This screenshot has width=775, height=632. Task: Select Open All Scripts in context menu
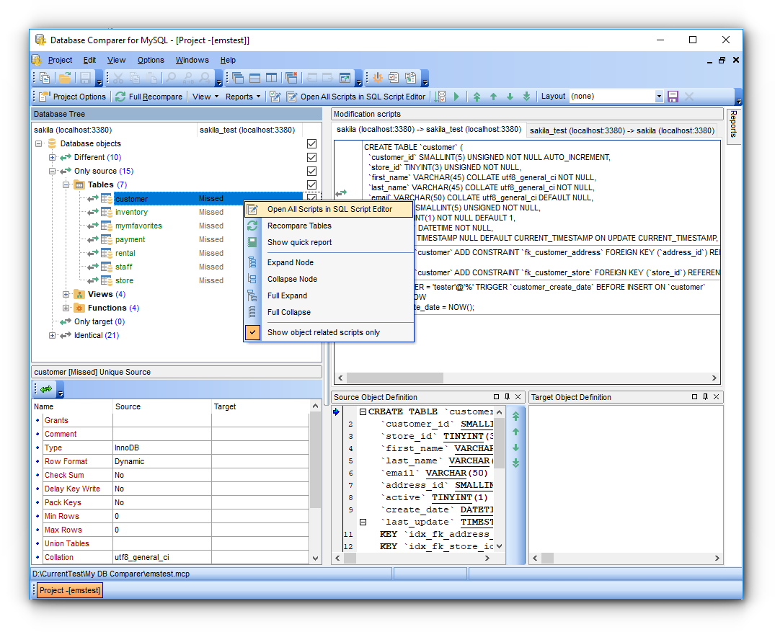(329, 209)
